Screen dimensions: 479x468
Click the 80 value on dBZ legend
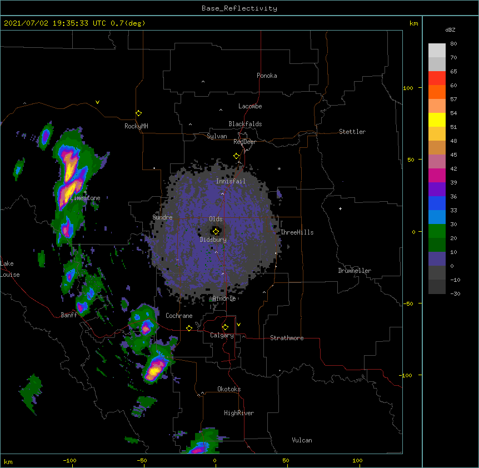click(x=453, y=44)
